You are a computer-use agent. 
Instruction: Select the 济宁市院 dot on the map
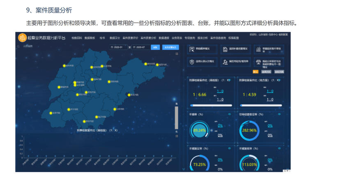coord(69,109)
